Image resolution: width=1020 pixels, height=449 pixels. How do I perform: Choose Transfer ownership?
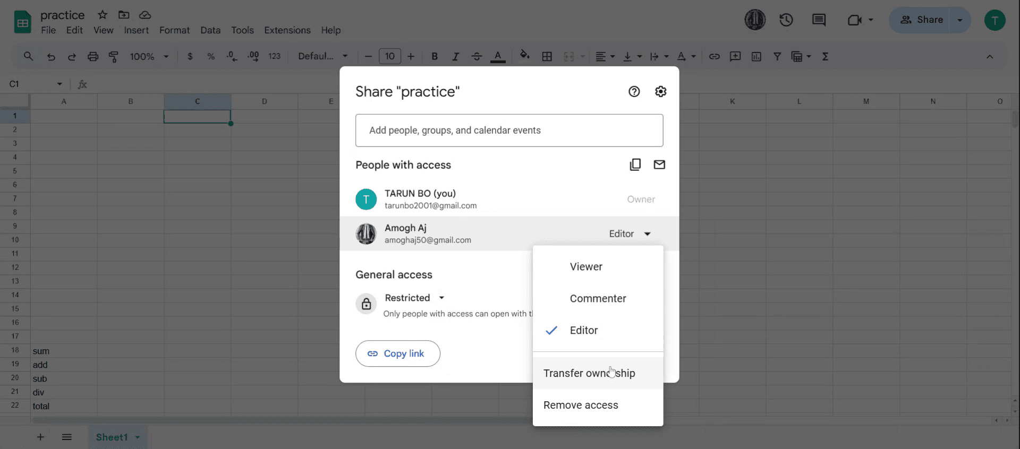(598, 373)
